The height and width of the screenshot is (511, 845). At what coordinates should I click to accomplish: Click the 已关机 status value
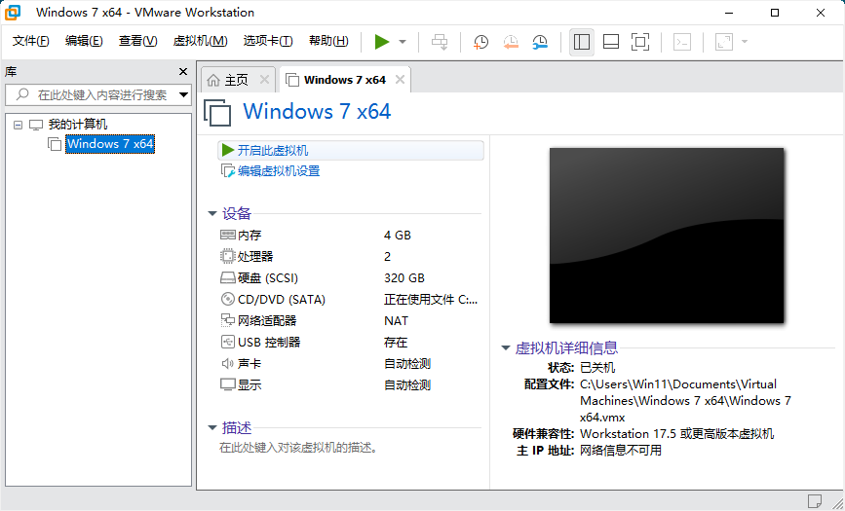coord(597,368)
